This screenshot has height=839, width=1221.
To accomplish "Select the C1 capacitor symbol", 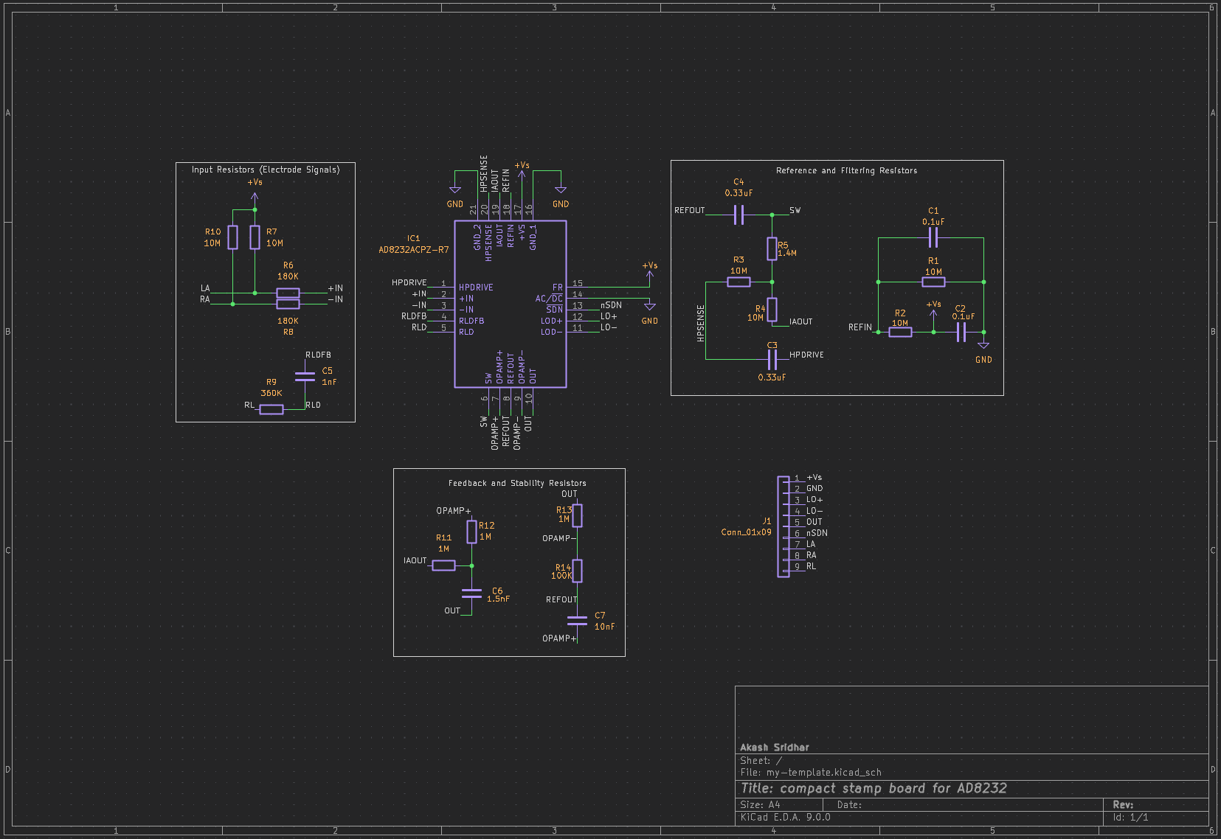I will tap(933, 237).
